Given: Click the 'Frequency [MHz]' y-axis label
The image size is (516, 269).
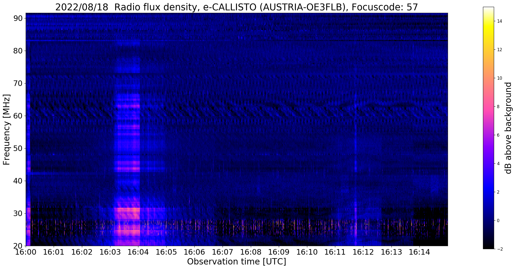Looking at the screenshot, I should 7,130.
